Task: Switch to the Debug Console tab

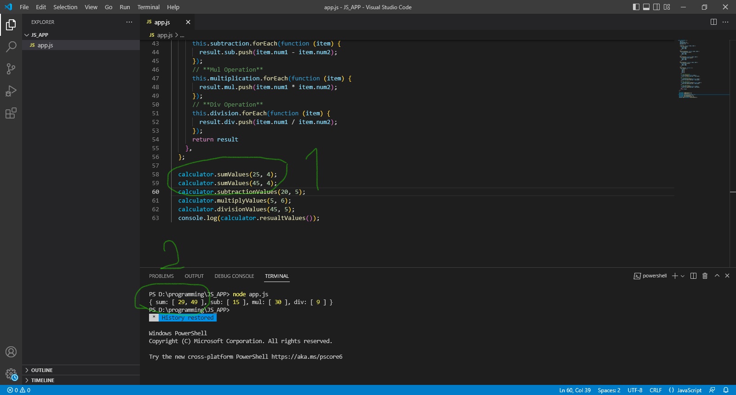Action: [x=234, y=276]
